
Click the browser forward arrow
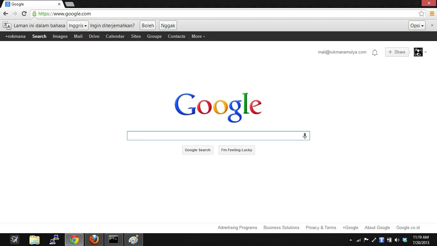[15, 14]
